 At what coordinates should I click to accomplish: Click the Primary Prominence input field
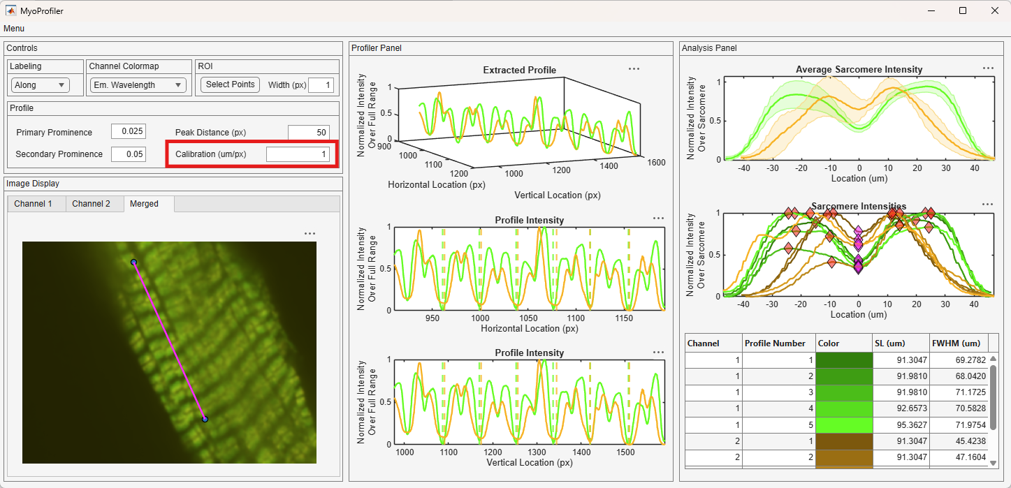[128, 132]
